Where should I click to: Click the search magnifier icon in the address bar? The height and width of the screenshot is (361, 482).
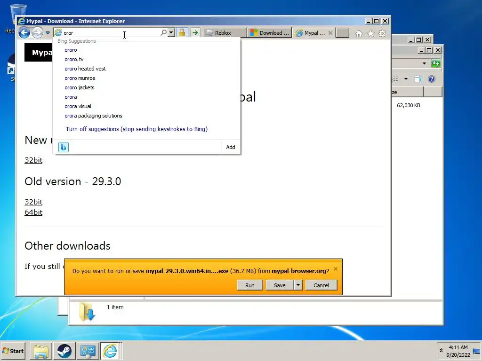tap(163, 32)
